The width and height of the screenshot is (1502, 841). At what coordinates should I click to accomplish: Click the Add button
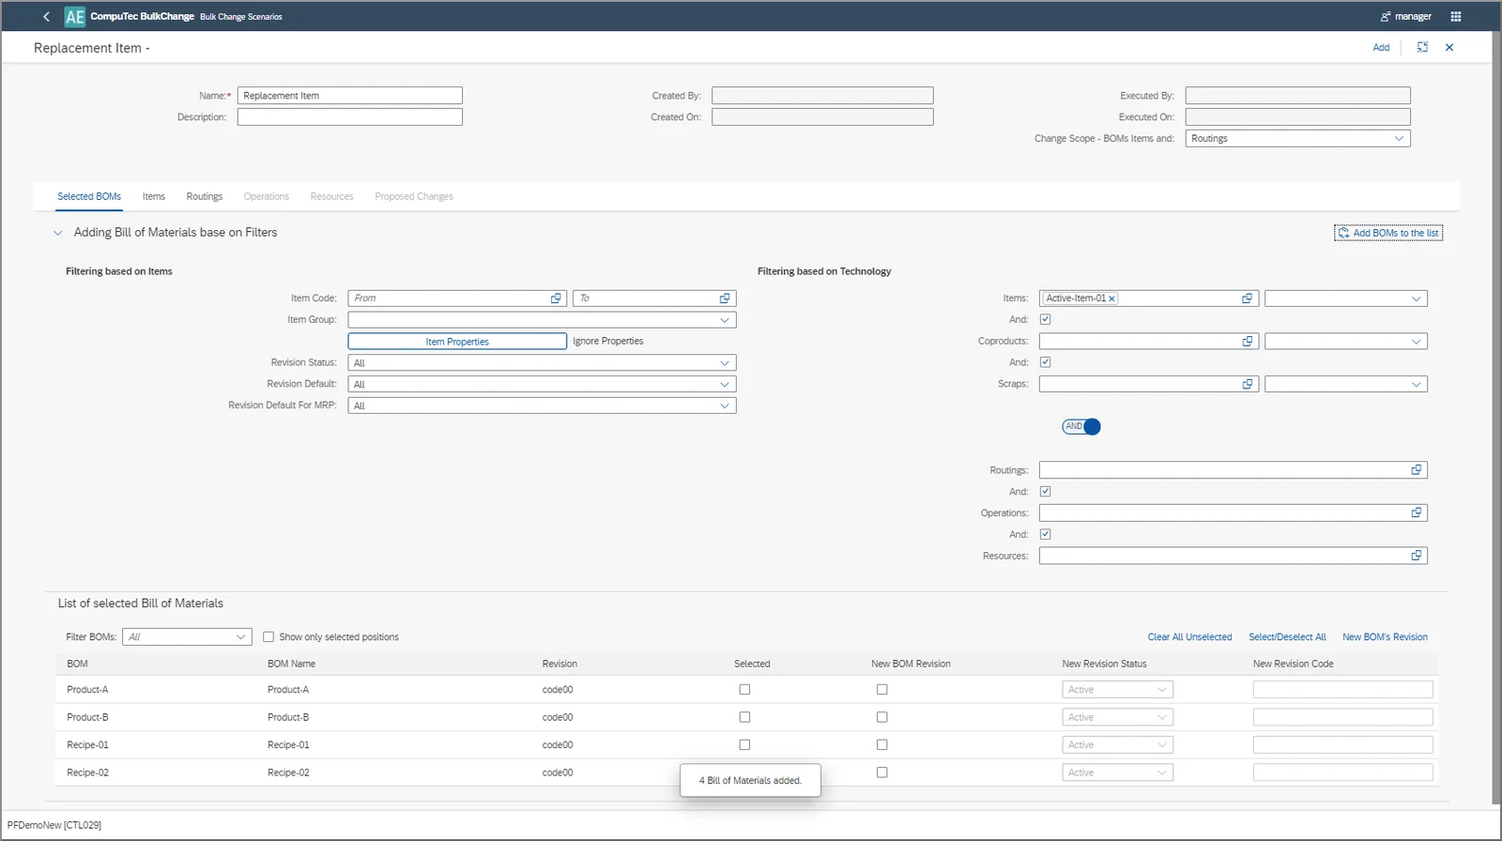pyautogui.click(x=1381, y=48)
